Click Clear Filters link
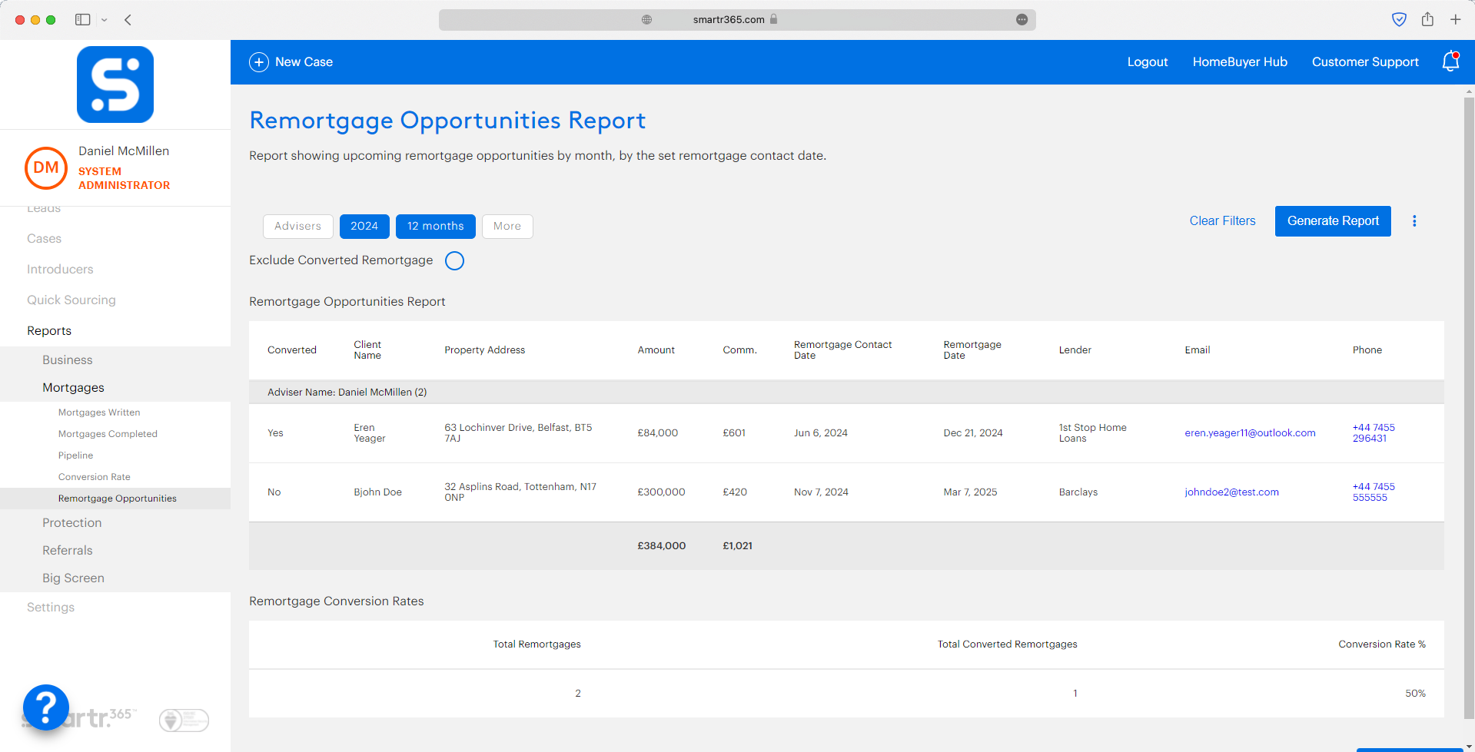The height and width of the screenshot is (752, 1475). [1222, 221]
